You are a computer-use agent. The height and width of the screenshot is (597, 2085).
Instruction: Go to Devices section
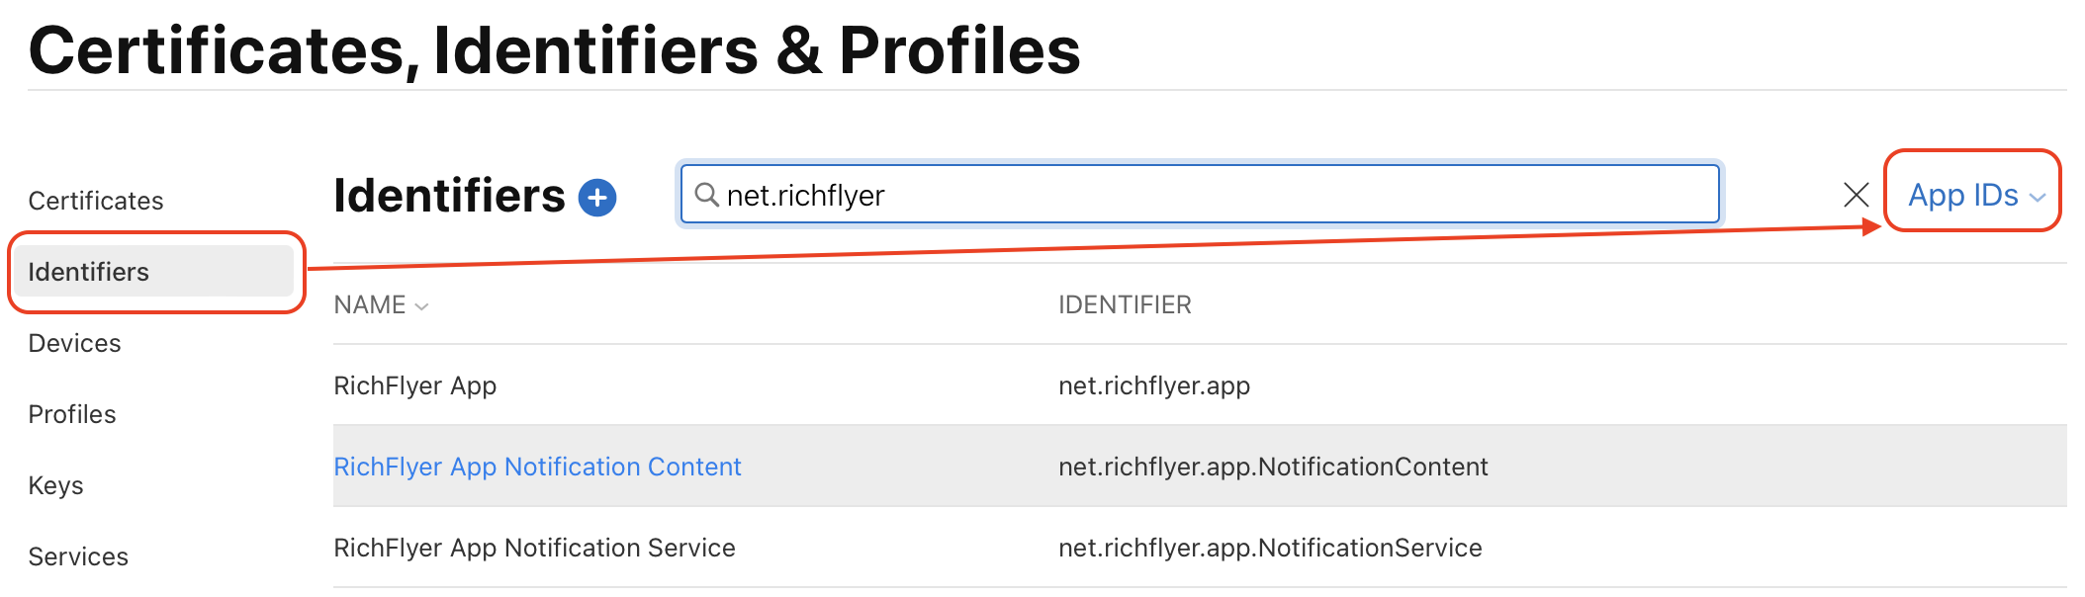[74, 343]
